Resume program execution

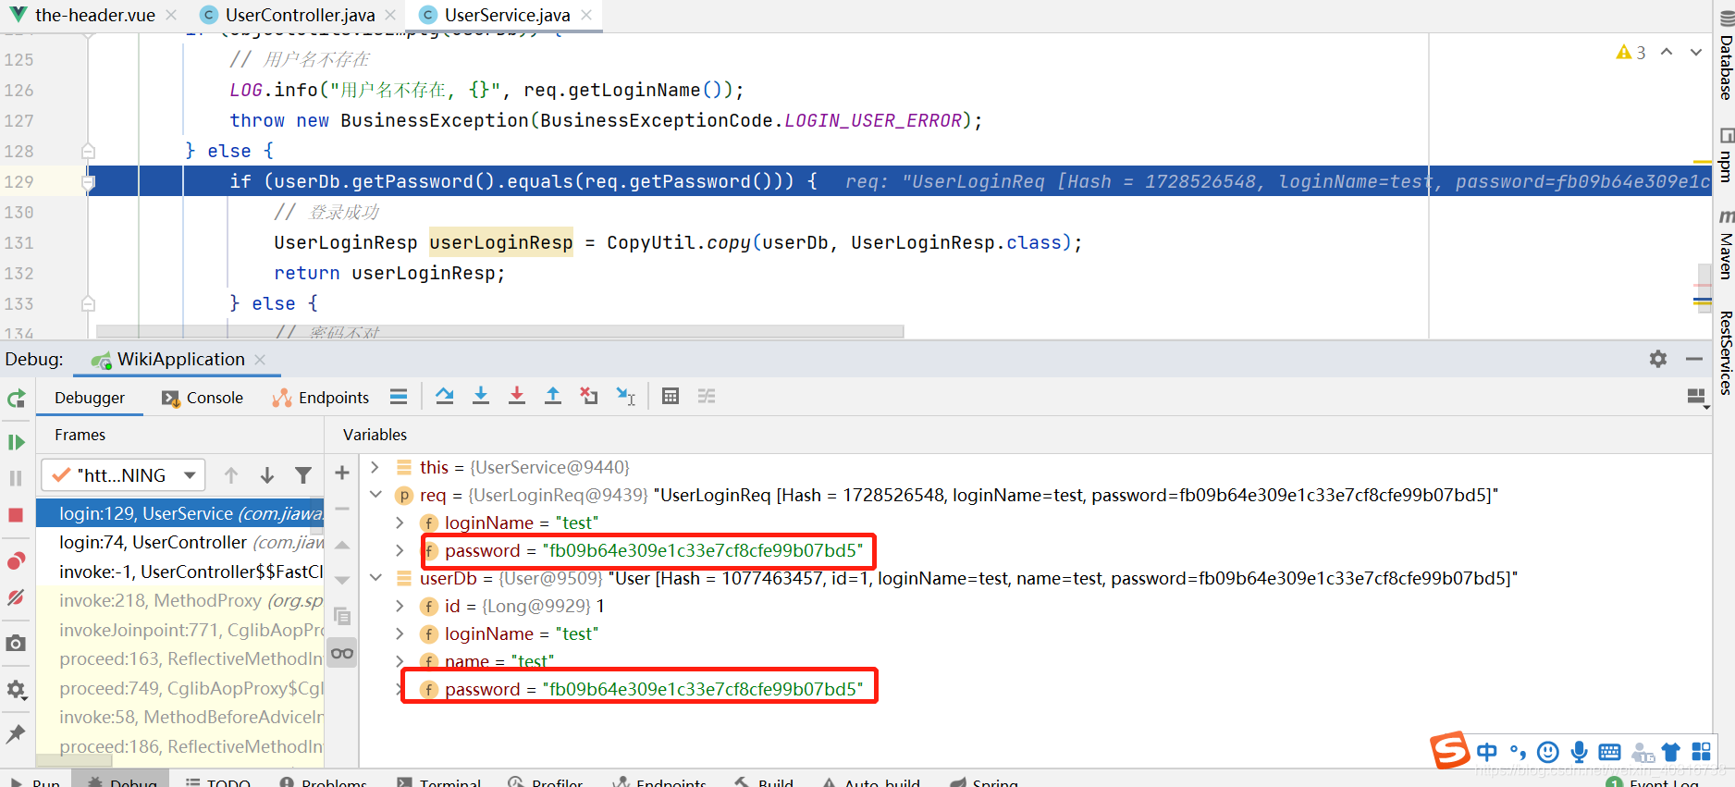click(16, 442)
